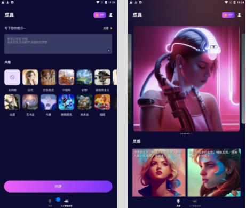Open VIP crown badge on right screen
The image size is (246, 208).
coord(228,15)
